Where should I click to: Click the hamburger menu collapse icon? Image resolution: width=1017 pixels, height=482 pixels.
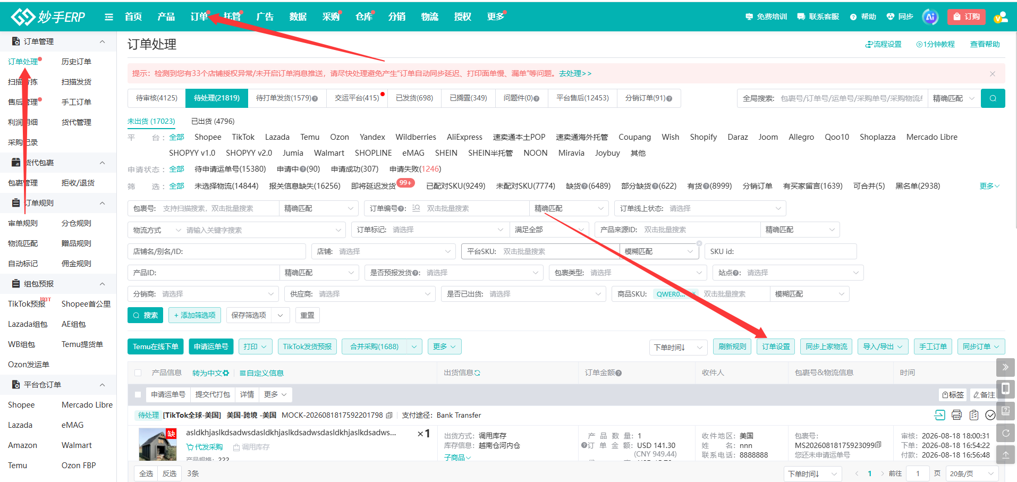pos(109,17)
